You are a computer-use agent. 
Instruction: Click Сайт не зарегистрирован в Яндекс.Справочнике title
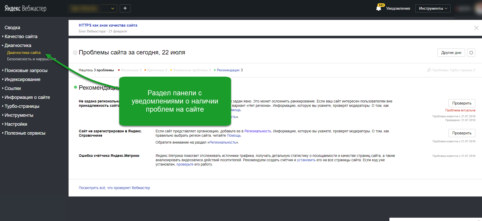point(110,133)
